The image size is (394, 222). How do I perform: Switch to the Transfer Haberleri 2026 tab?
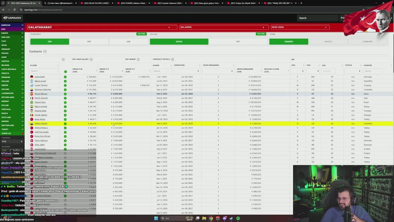[170, 3]
